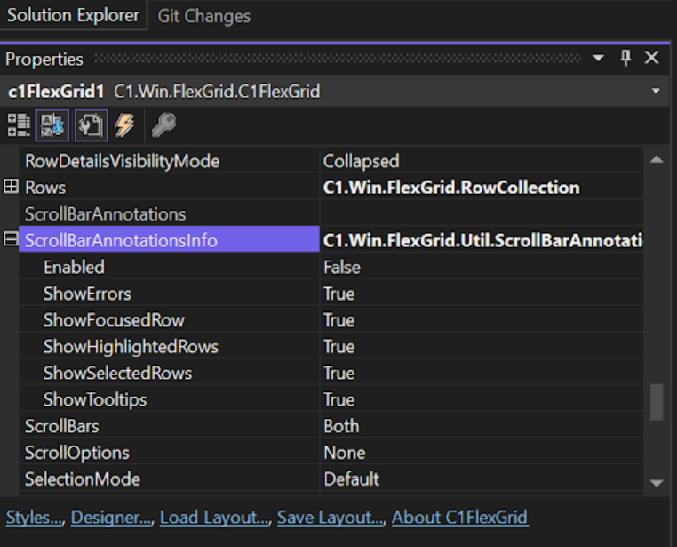Click the Properties page icon
The height and width of the screenshot is (547, 677).
91,125
